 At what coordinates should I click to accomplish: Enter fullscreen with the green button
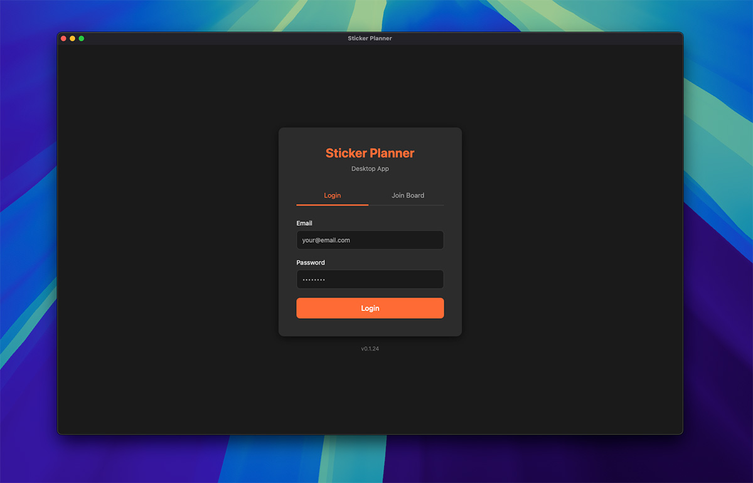[x=81, y=38]
